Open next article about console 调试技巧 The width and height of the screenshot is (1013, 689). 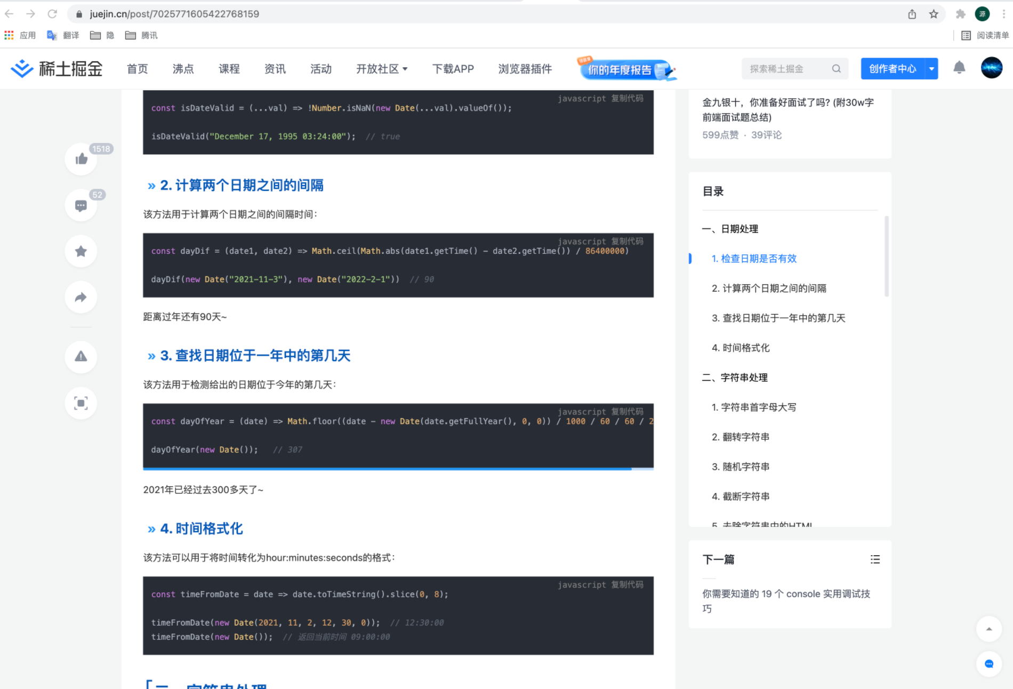[x=786, y=600]
